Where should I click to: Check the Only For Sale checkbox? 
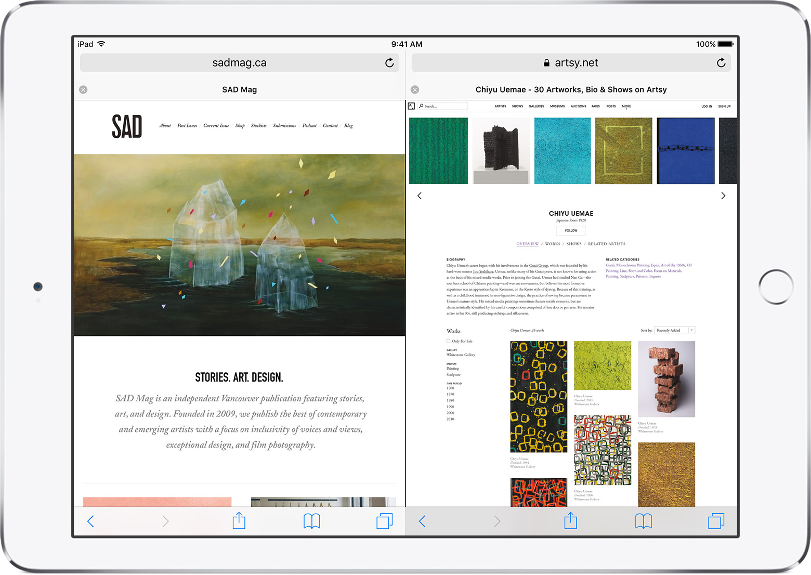(448, 342)
